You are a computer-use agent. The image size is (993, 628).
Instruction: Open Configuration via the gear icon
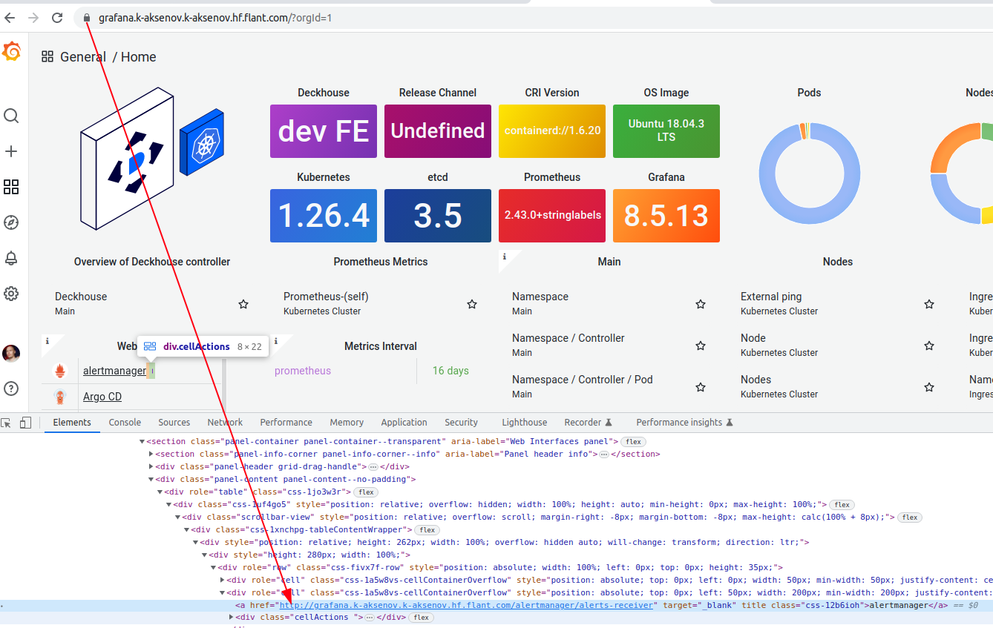(x=11, y=294)
